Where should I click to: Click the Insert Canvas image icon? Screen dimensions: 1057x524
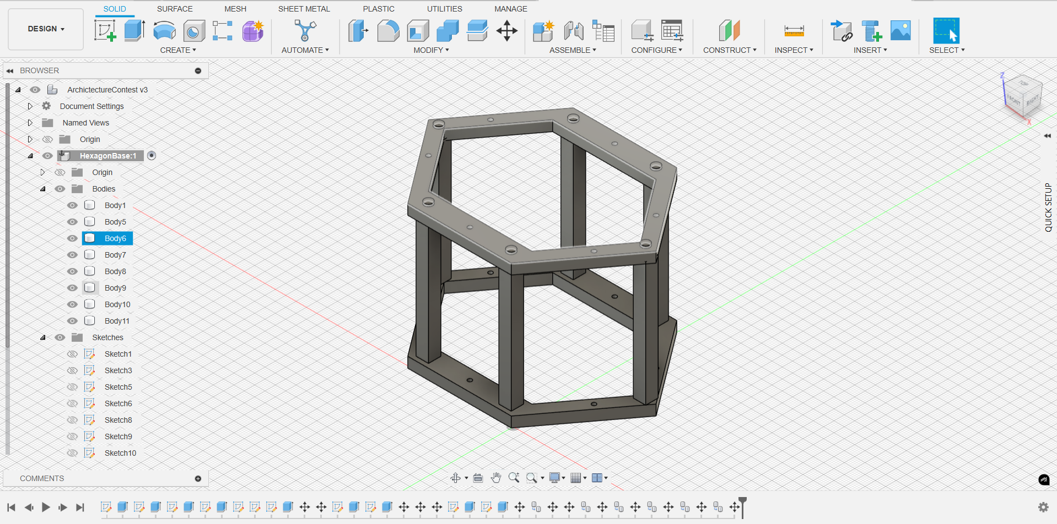pyautogui.click(x=900, y=31)
